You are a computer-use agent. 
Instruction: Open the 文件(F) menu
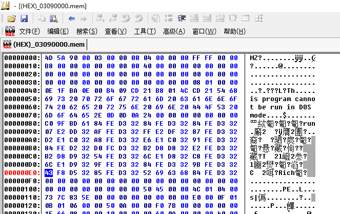coord(30,31)
